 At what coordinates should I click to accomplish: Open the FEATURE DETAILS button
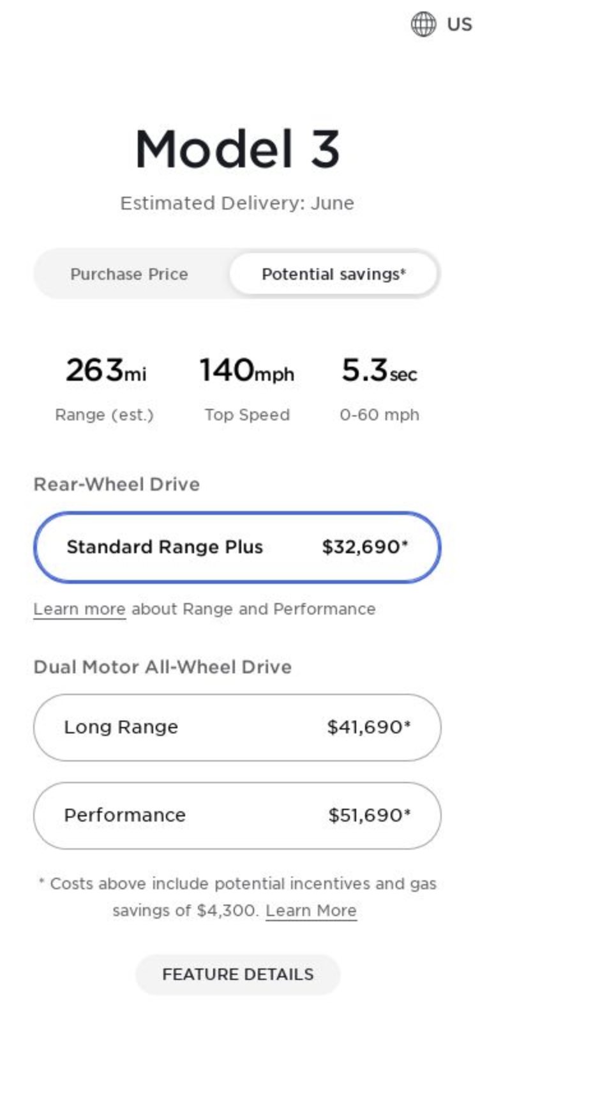tap(237, 974)
